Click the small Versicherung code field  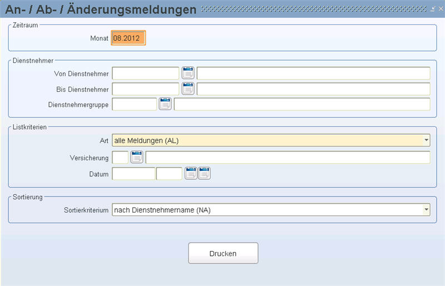point(120,157)
